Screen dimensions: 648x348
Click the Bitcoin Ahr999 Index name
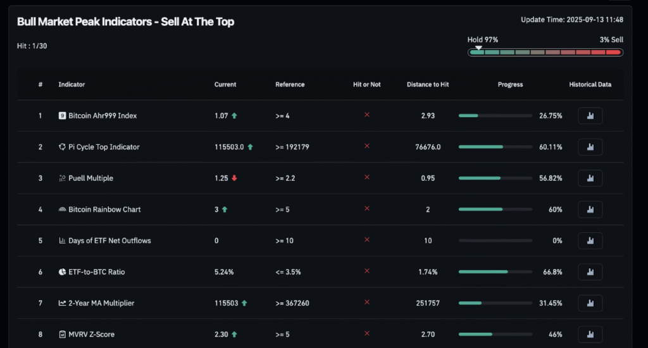(103, 116)
